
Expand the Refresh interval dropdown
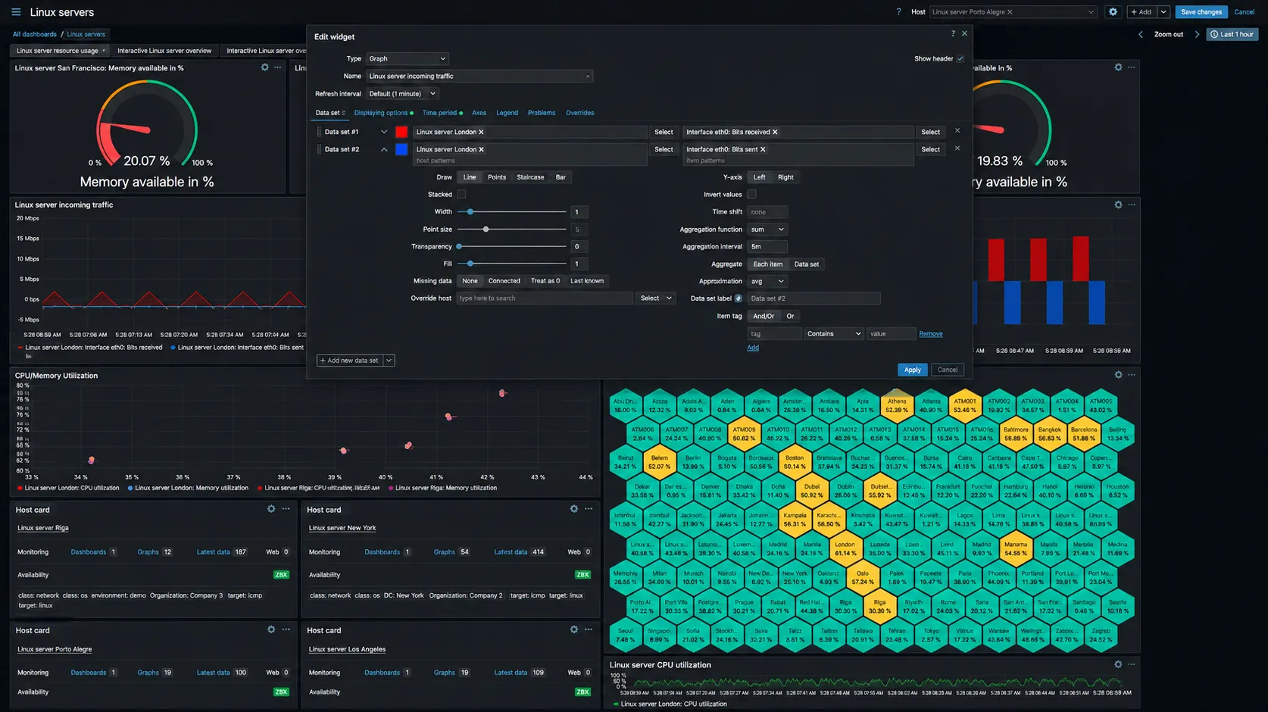coord(402,94)
